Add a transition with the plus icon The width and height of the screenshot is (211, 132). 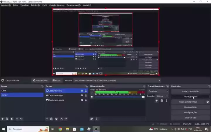pyautogui.click(x=156, y=101)
